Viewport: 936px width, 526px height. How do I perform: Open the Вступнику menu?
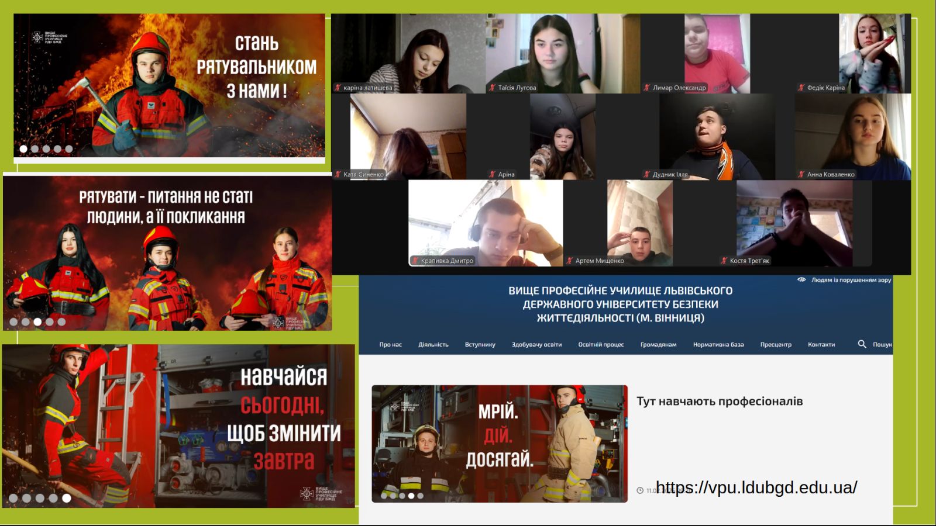tap(480, 345)
